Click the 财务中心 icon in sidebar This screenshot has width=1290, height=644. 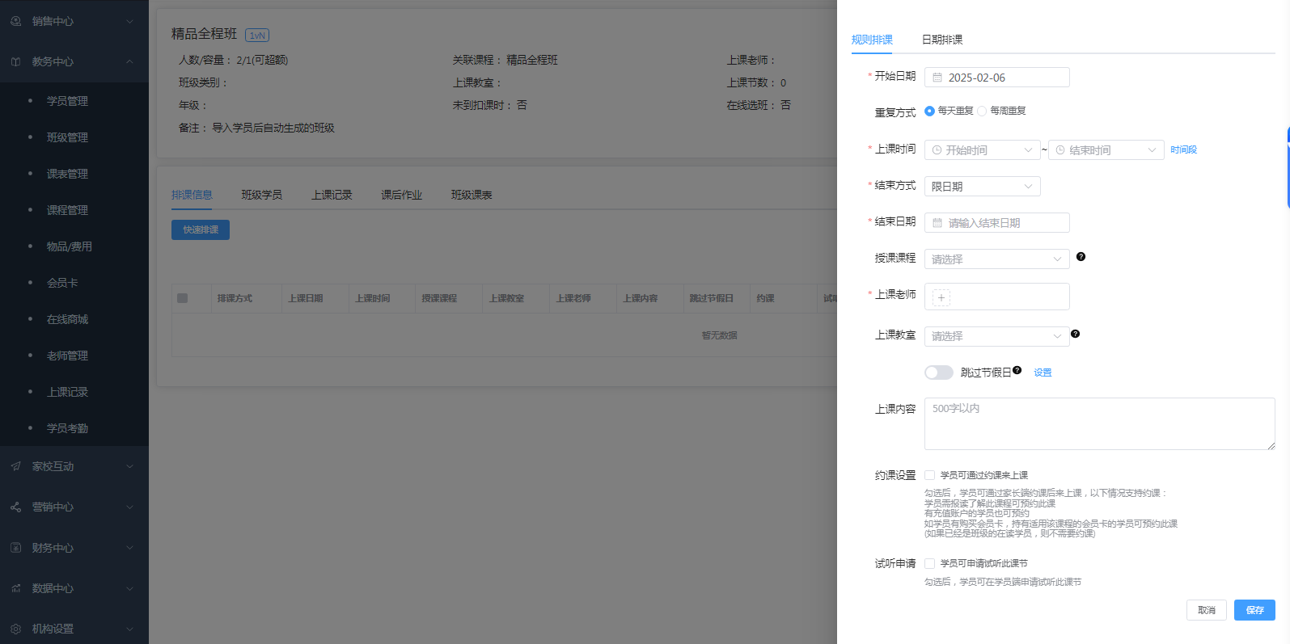(x=16, y=548)
